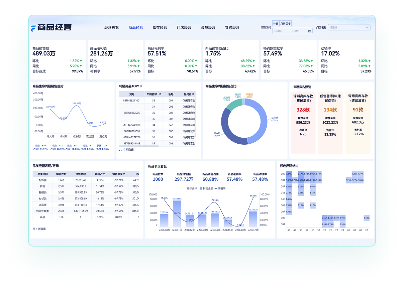Click the 91款 warning card value

pos(358,110)
